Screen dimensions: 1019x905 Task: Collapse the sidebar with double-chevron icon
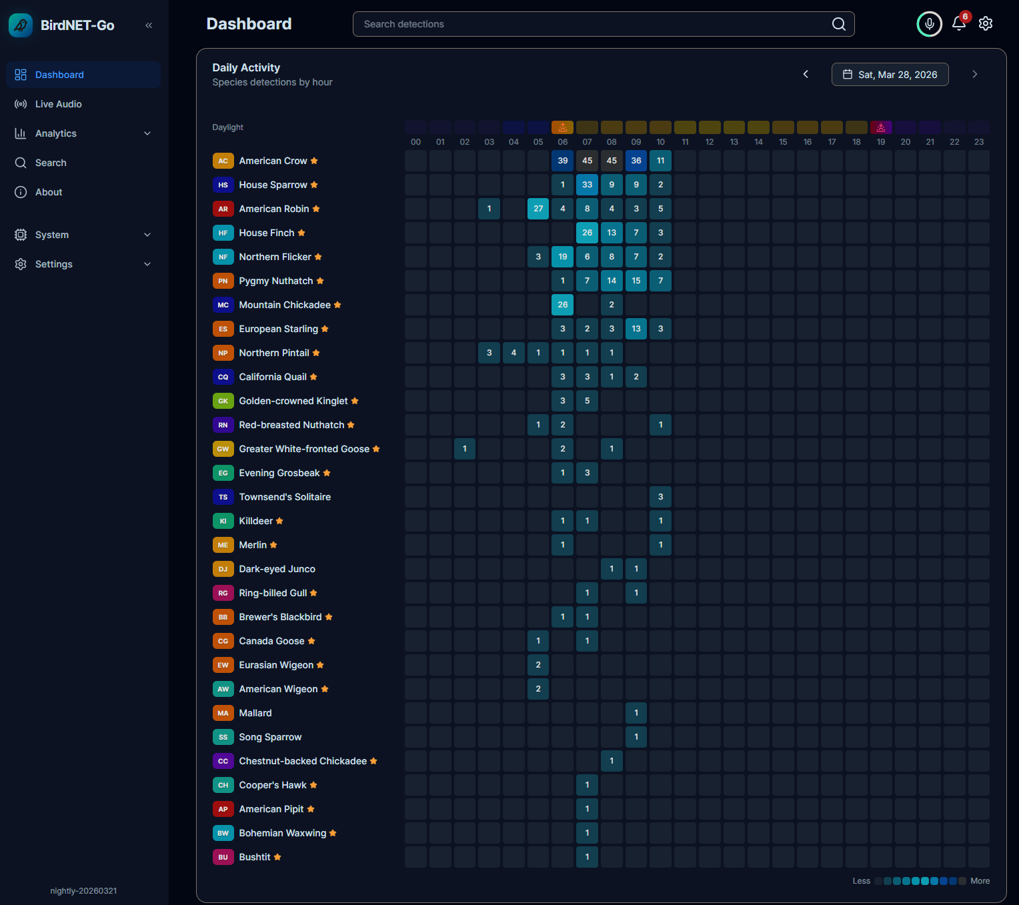[149, 25]
